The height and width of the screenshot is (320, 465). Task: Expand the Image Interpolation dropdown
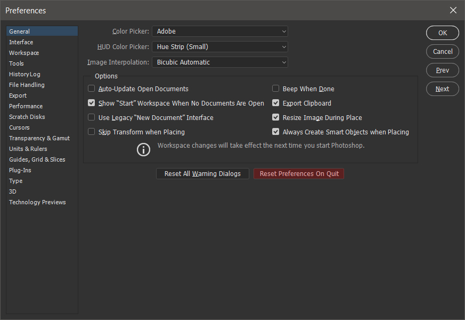tap(220, 62)
